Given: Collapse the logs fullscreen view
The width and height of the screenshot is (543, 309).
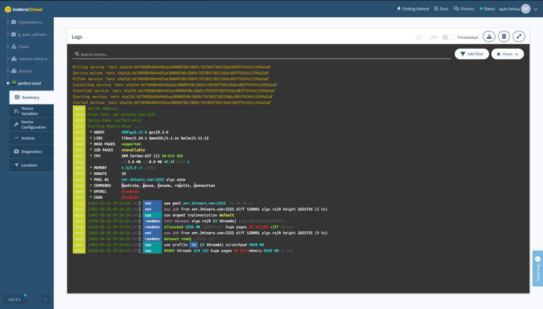Looking at the screenshot, I should [519, 36].
